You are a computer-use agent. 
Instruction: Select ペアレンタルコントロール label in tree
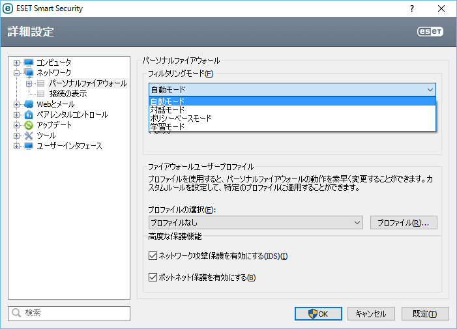point(72,115)
